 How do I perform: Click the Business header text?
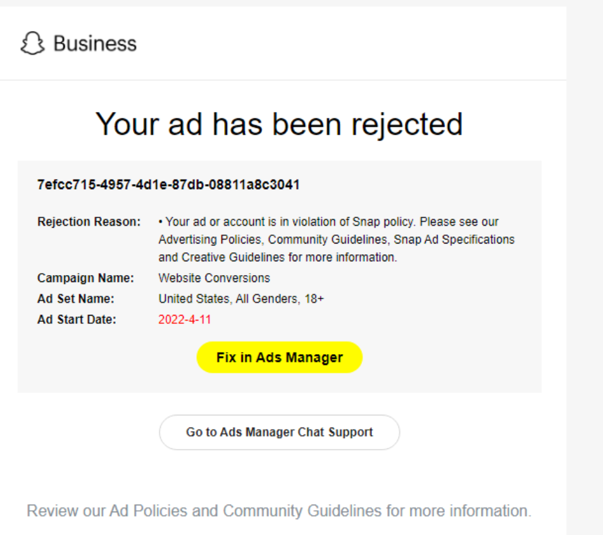tap(95, 44)
